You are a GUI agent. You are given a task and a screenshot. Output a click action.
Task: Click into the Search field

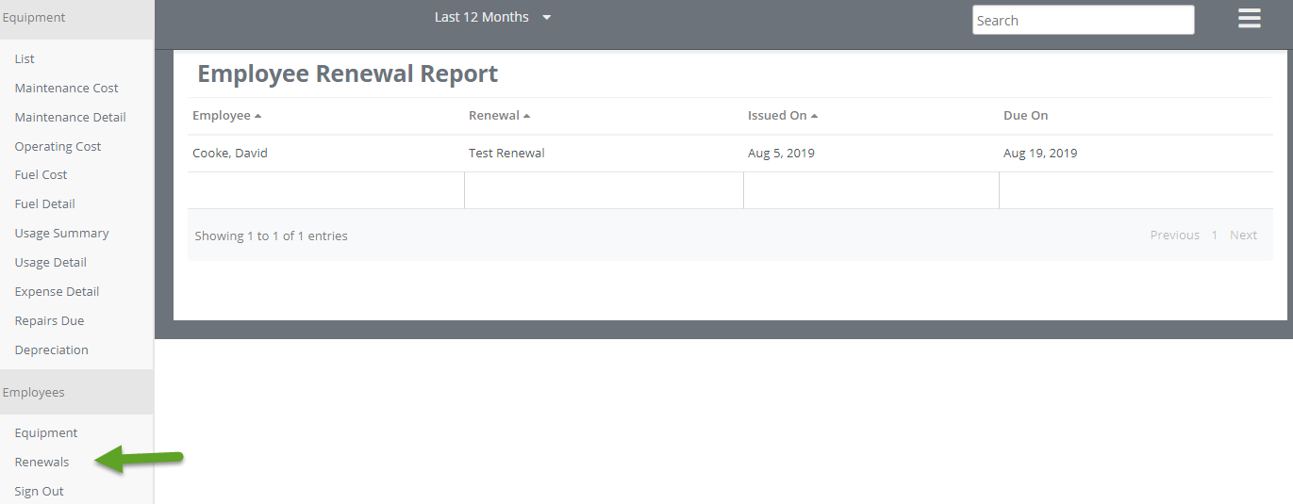tap(1083, 20)
